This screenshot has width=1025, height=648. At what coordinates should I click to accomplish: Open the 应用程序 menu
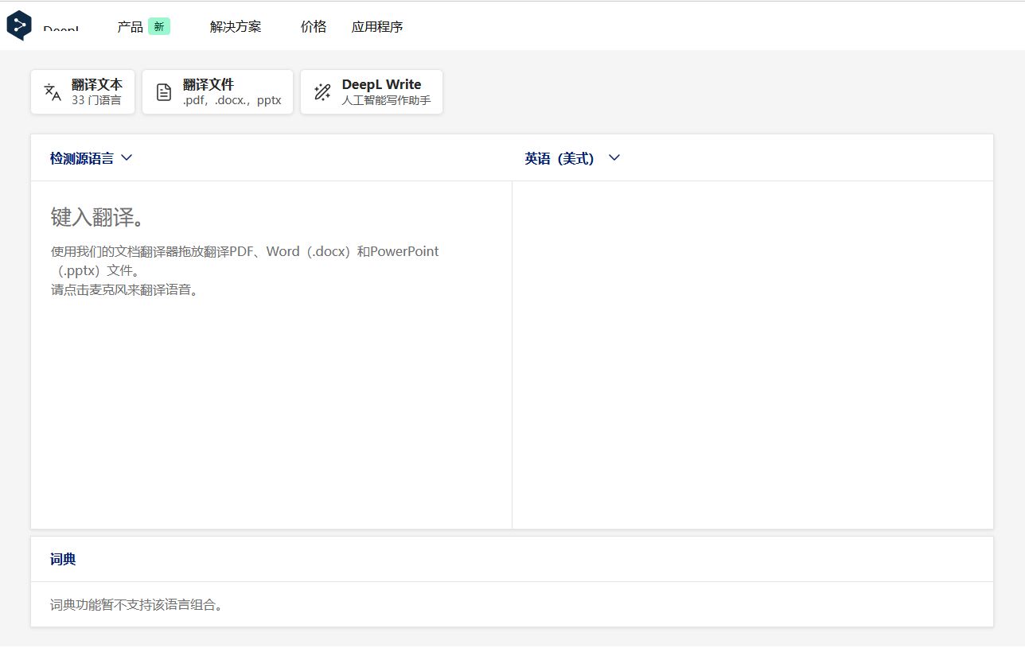(377, 26)
